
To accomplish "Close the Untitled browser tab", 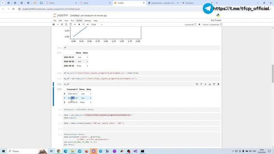I will 144,3.
